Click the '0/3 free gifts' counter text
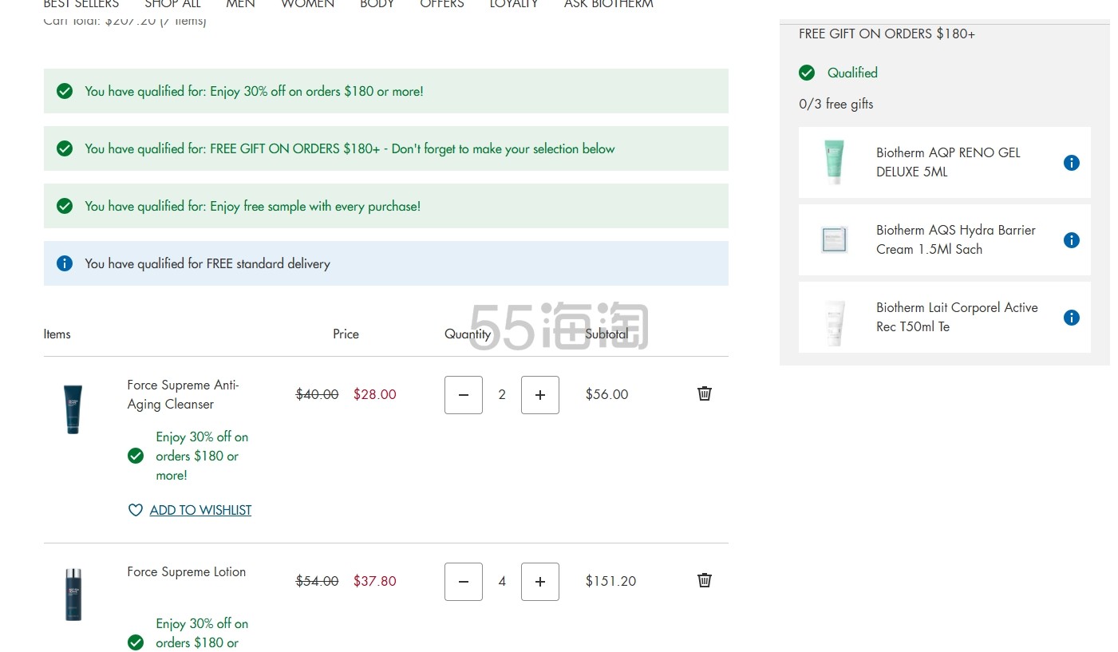This screenshot has width=1118, height=652. [836, 104]
